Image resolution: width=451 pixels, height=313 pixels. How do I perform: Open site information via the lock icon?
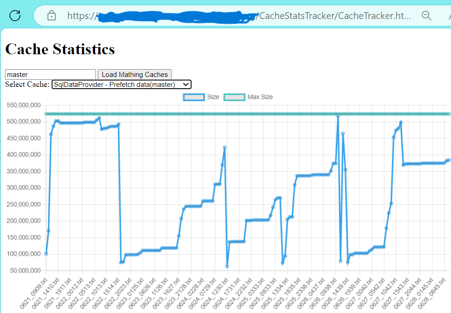click(x=52, y=16)
